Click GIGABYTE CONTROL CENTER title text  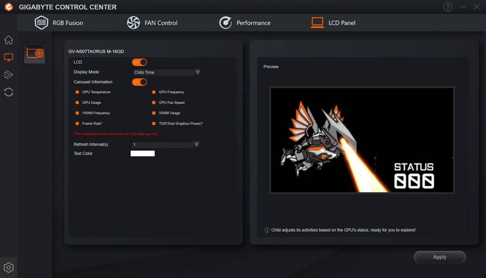[68, 7]
